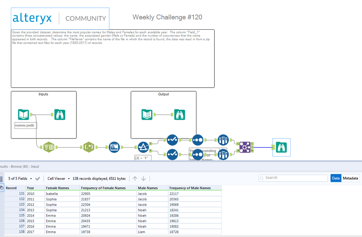Switch to the Metadata view

click(x=350, y=178)
